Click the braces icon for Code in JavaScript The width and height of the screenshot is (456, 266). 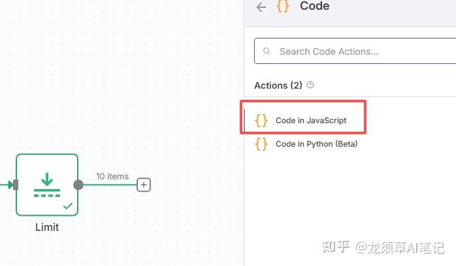pos(261,120)
